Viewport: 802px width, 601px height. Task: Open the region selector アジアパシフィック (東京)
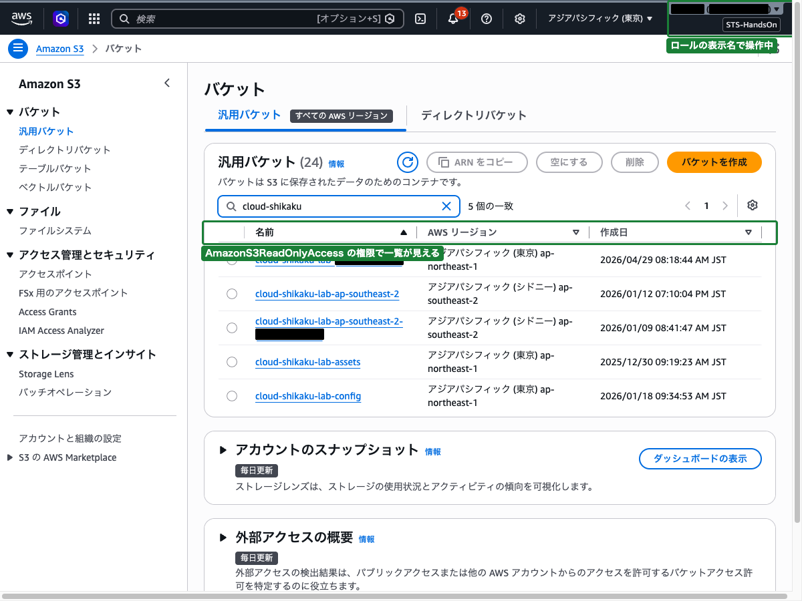click(600, 19)
